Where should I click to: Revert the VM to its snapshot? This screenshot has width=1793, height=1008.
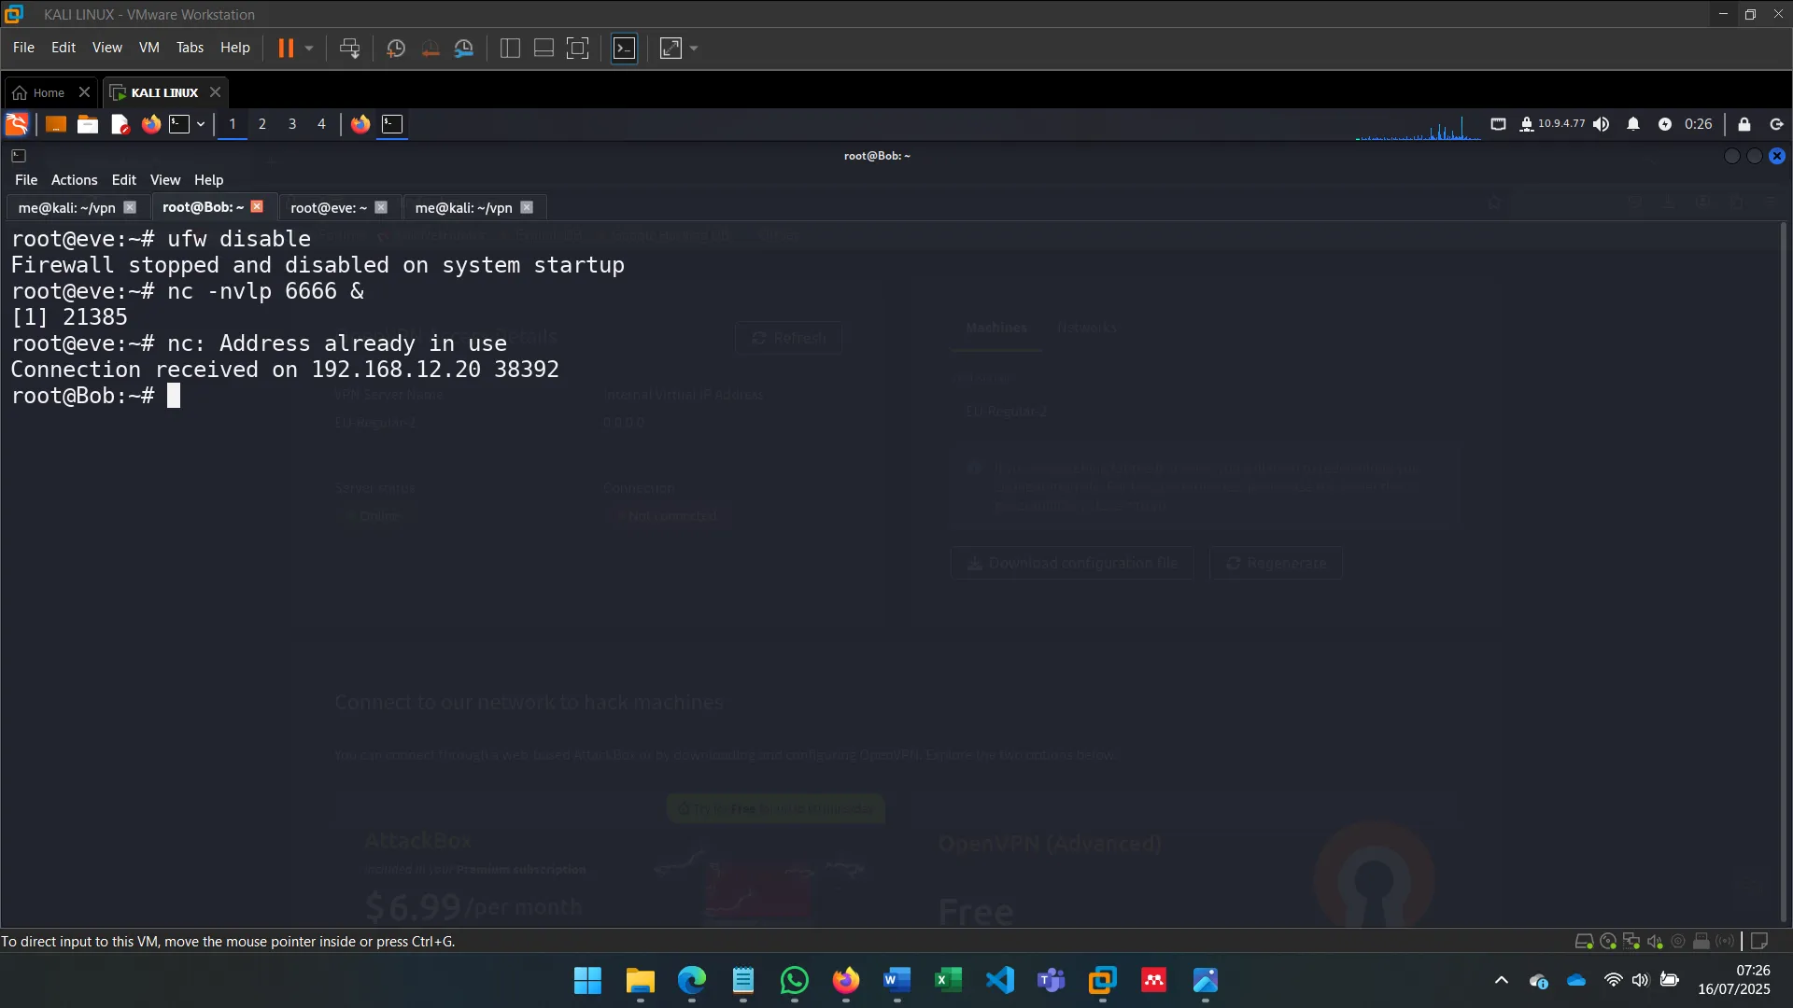[430, 48]
